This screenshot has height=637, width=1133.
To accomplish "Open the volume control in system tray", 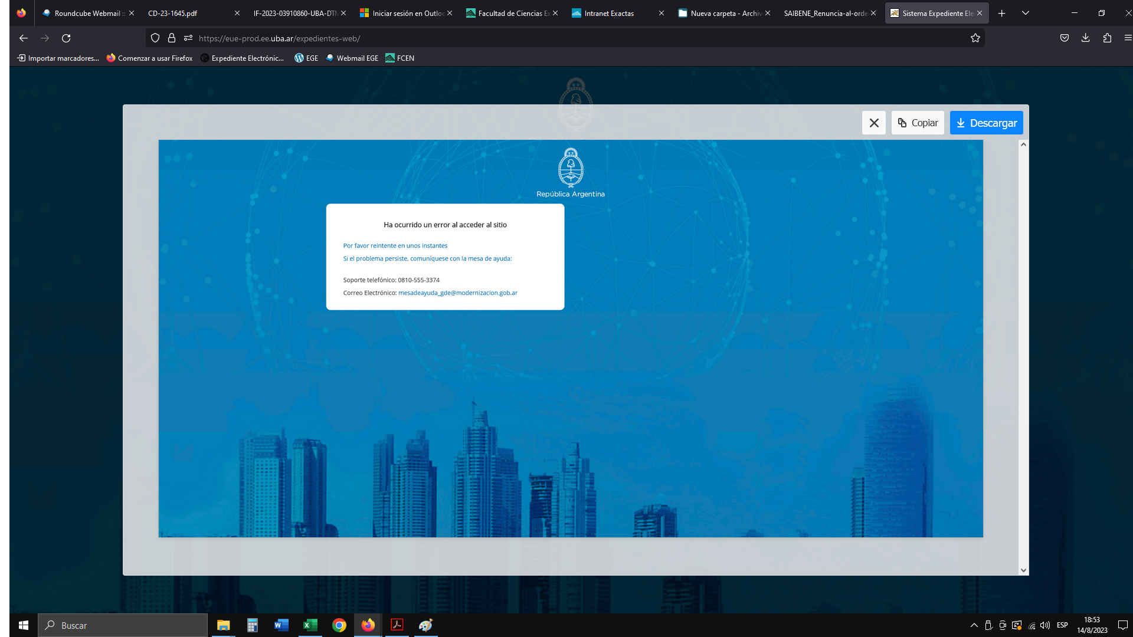I will tap(1045, 625).
